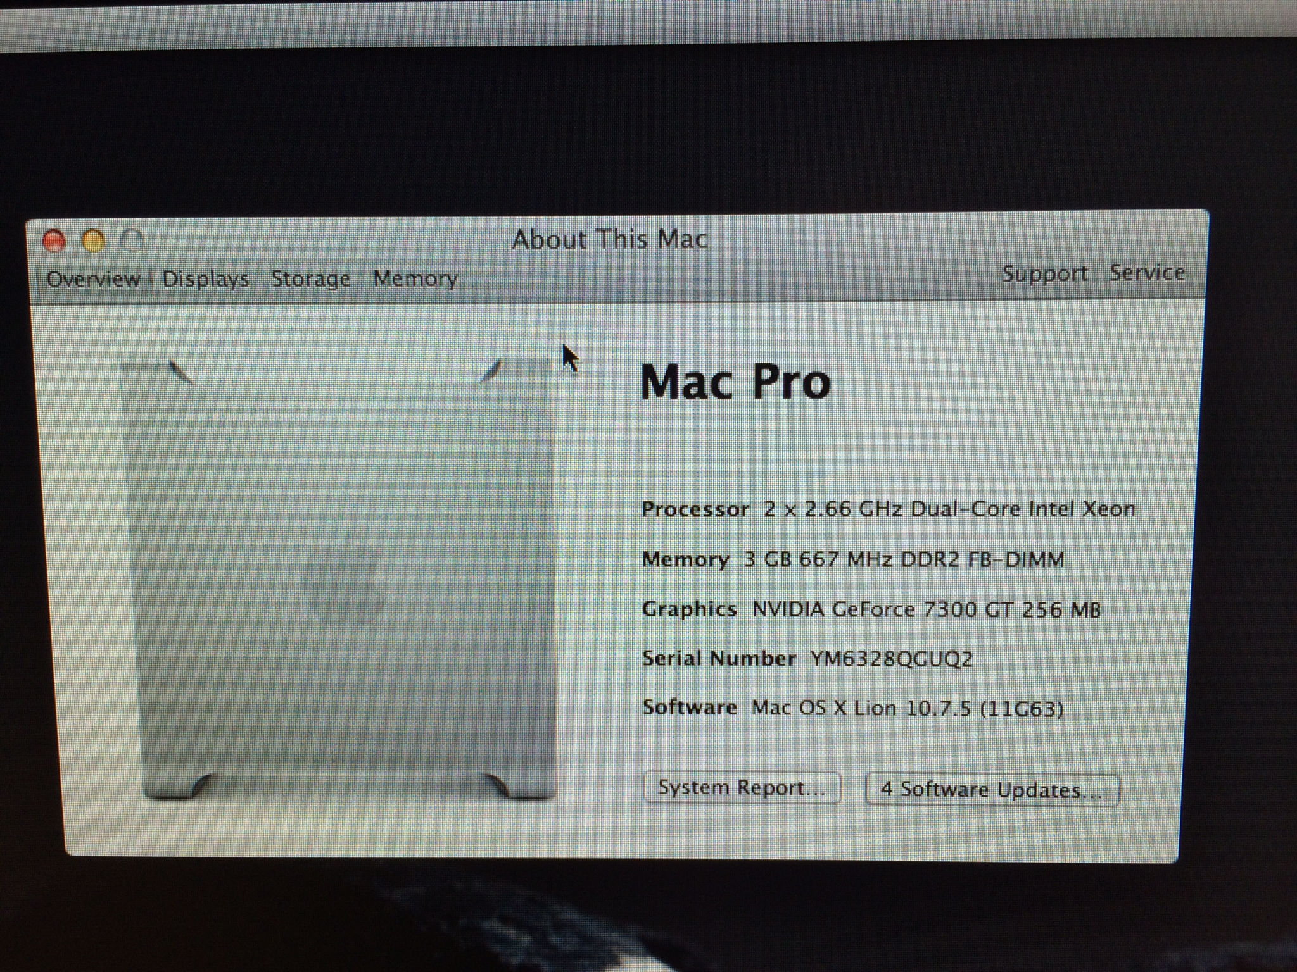This screenshot has width=1297, height=972.
Task: Open the Support section
Action: (1044, 274)
